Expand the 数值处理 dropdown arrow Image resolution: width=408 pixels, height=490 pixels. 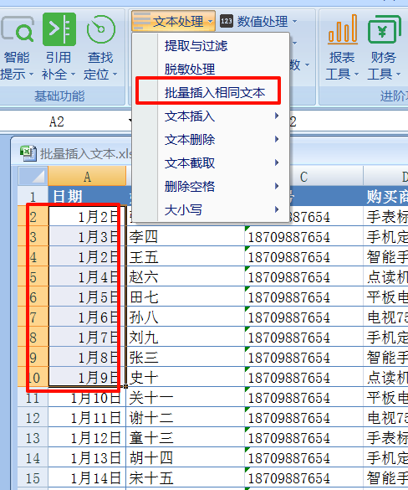[x=295, y=22]
